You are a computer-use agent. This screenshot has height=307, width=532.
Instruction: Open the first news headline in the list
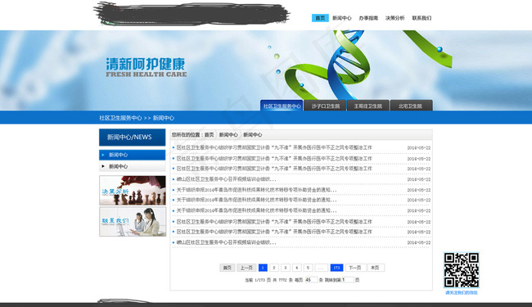pyautogui.click(x=274, y=147)
